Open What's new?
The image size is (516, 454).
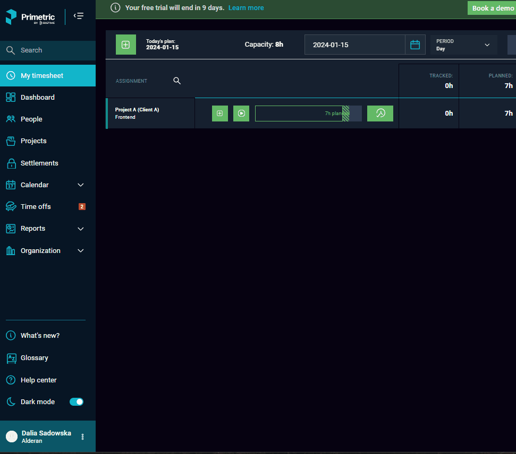pos(40,335)
